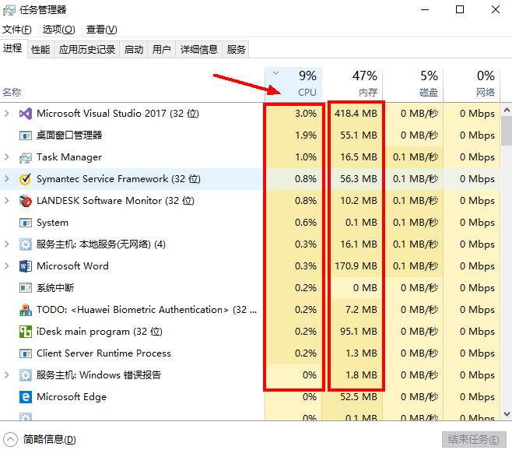Open the 文件(F) menu
The image size is (512, 457).
[16, 30]
